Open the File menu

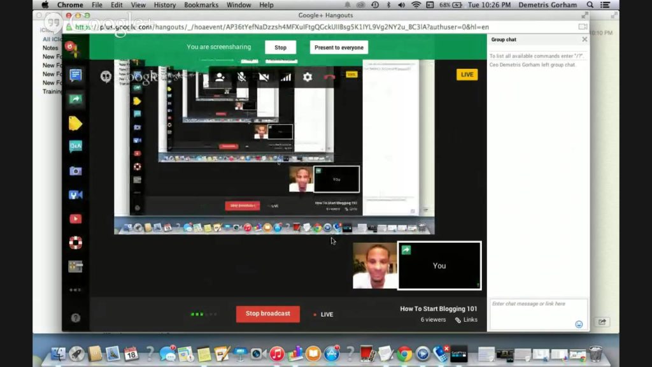pyautogui.click(x=97, y=5)
